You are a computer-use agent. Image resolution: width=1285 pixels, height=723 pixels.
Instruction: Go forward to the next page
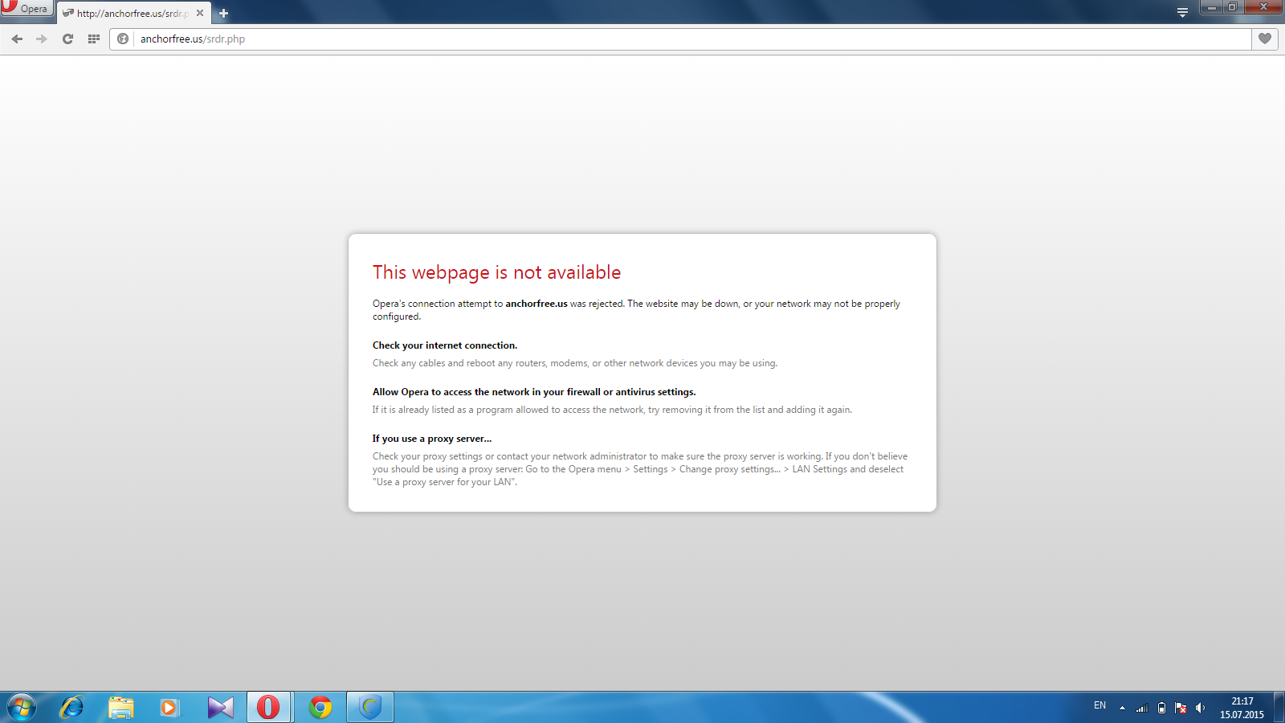point(42,39)
